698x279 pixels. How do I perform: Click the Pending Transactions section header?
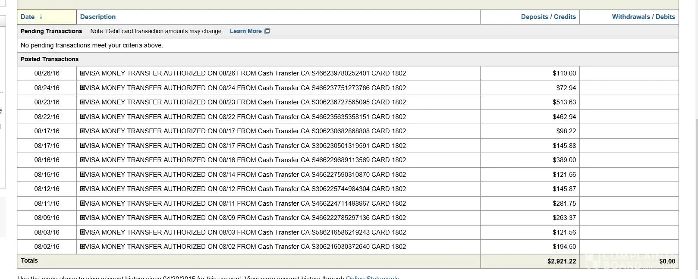pyautogui.click(x=51, y=31)
